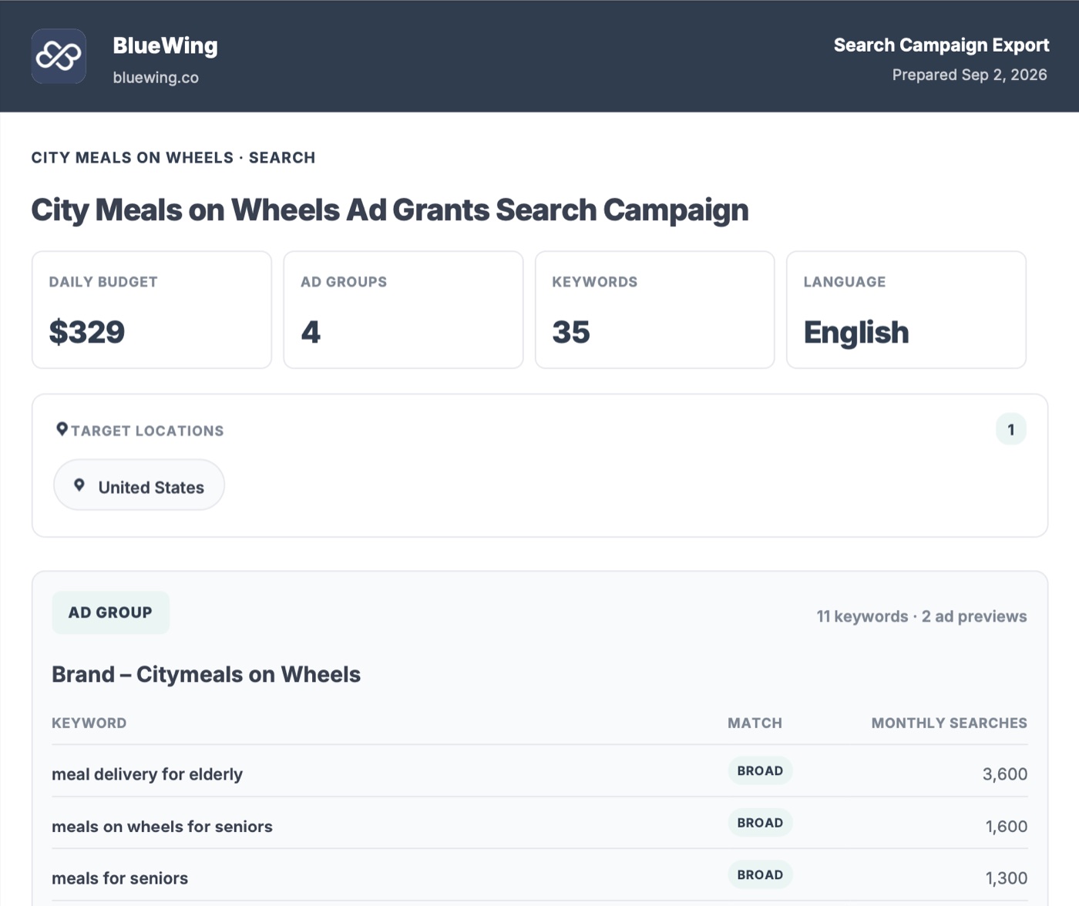Select the meal delivery for elderly keyword
Image resolution: width=1079 pixels, height=906 pixels.
tap(147, 774)
